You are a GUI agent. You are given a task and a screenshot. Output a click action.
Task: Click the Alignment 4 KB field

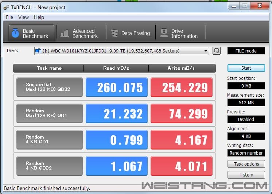click(x=246, y=136)
